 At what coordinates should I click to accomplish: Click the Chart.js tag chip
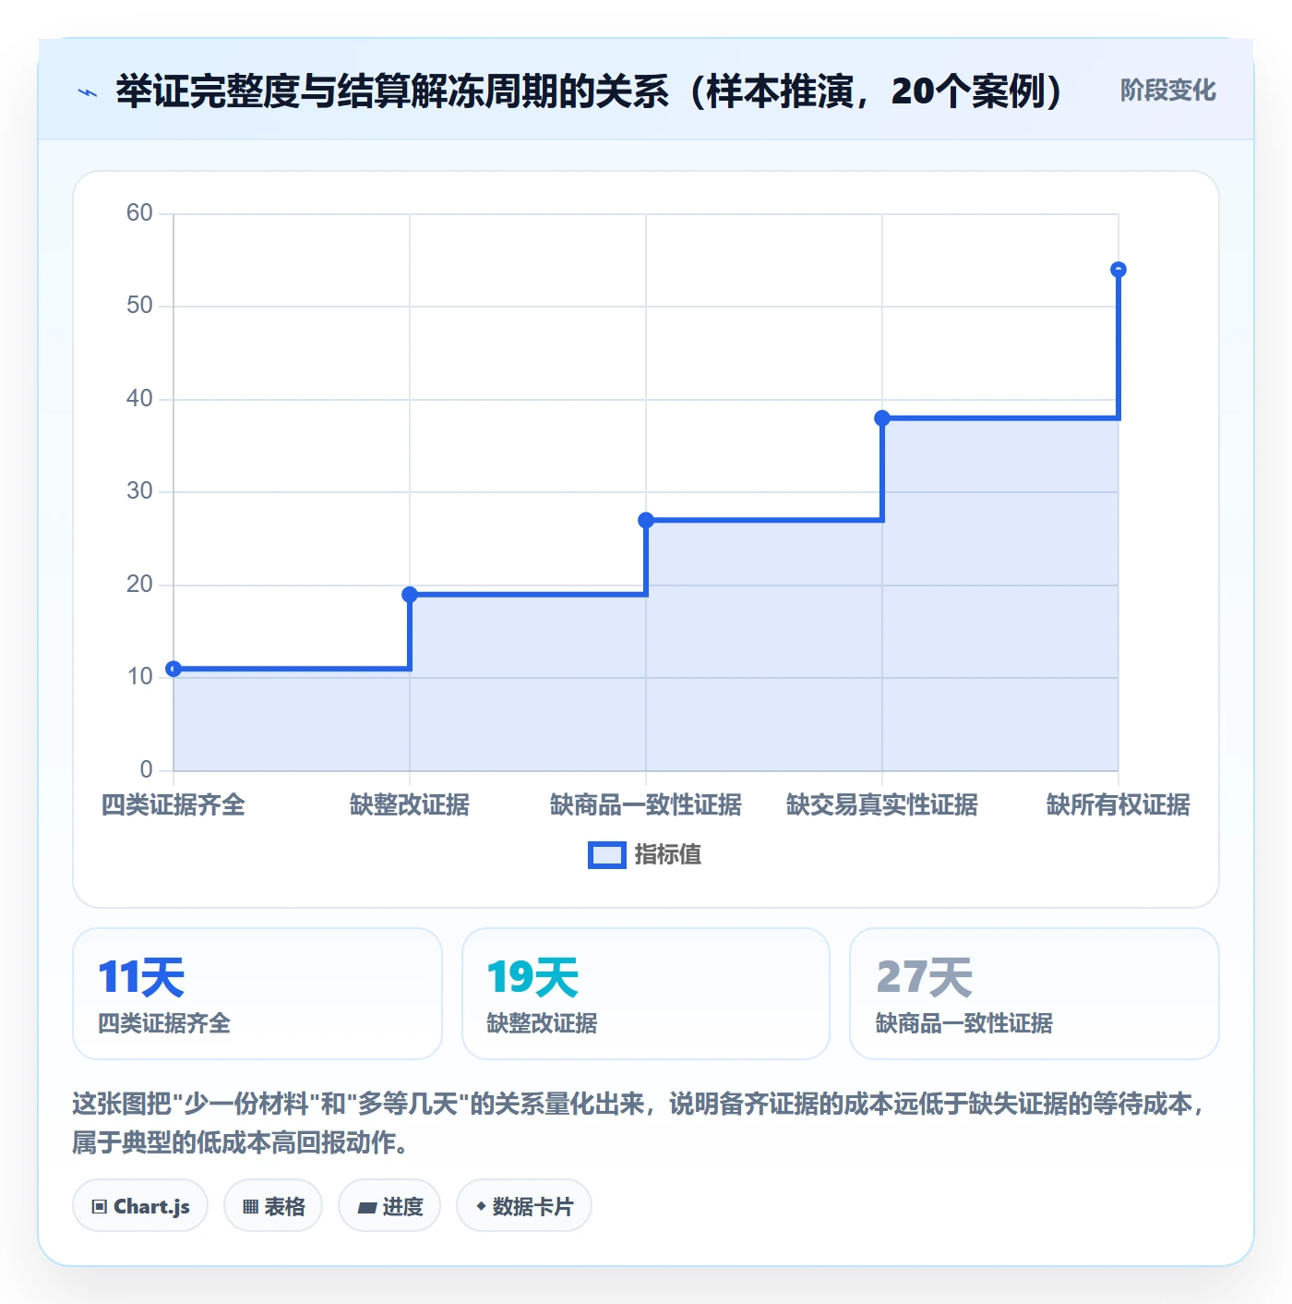point(140,1206)
